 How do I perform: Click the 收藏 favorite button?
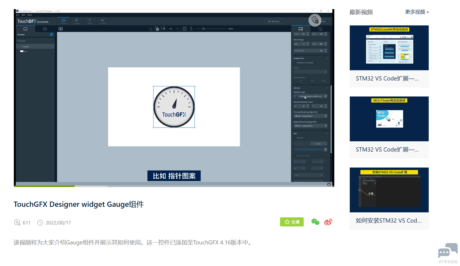pyautogui.click(x=292, y=222)
